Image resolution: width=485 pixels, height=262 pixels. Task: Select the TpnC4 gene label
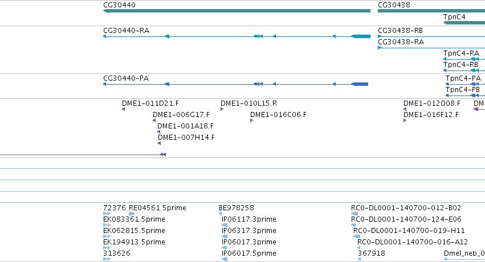click(454, 17)
